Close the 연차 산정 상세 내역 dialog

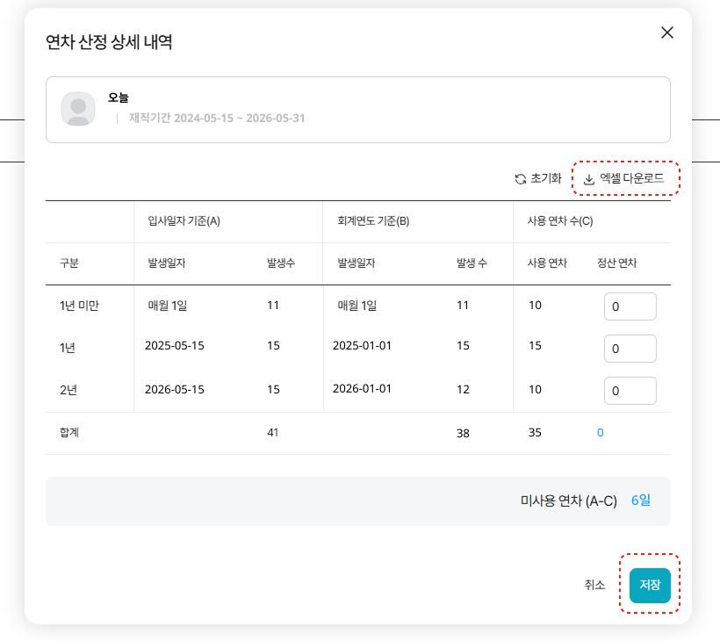pos(667,32)
